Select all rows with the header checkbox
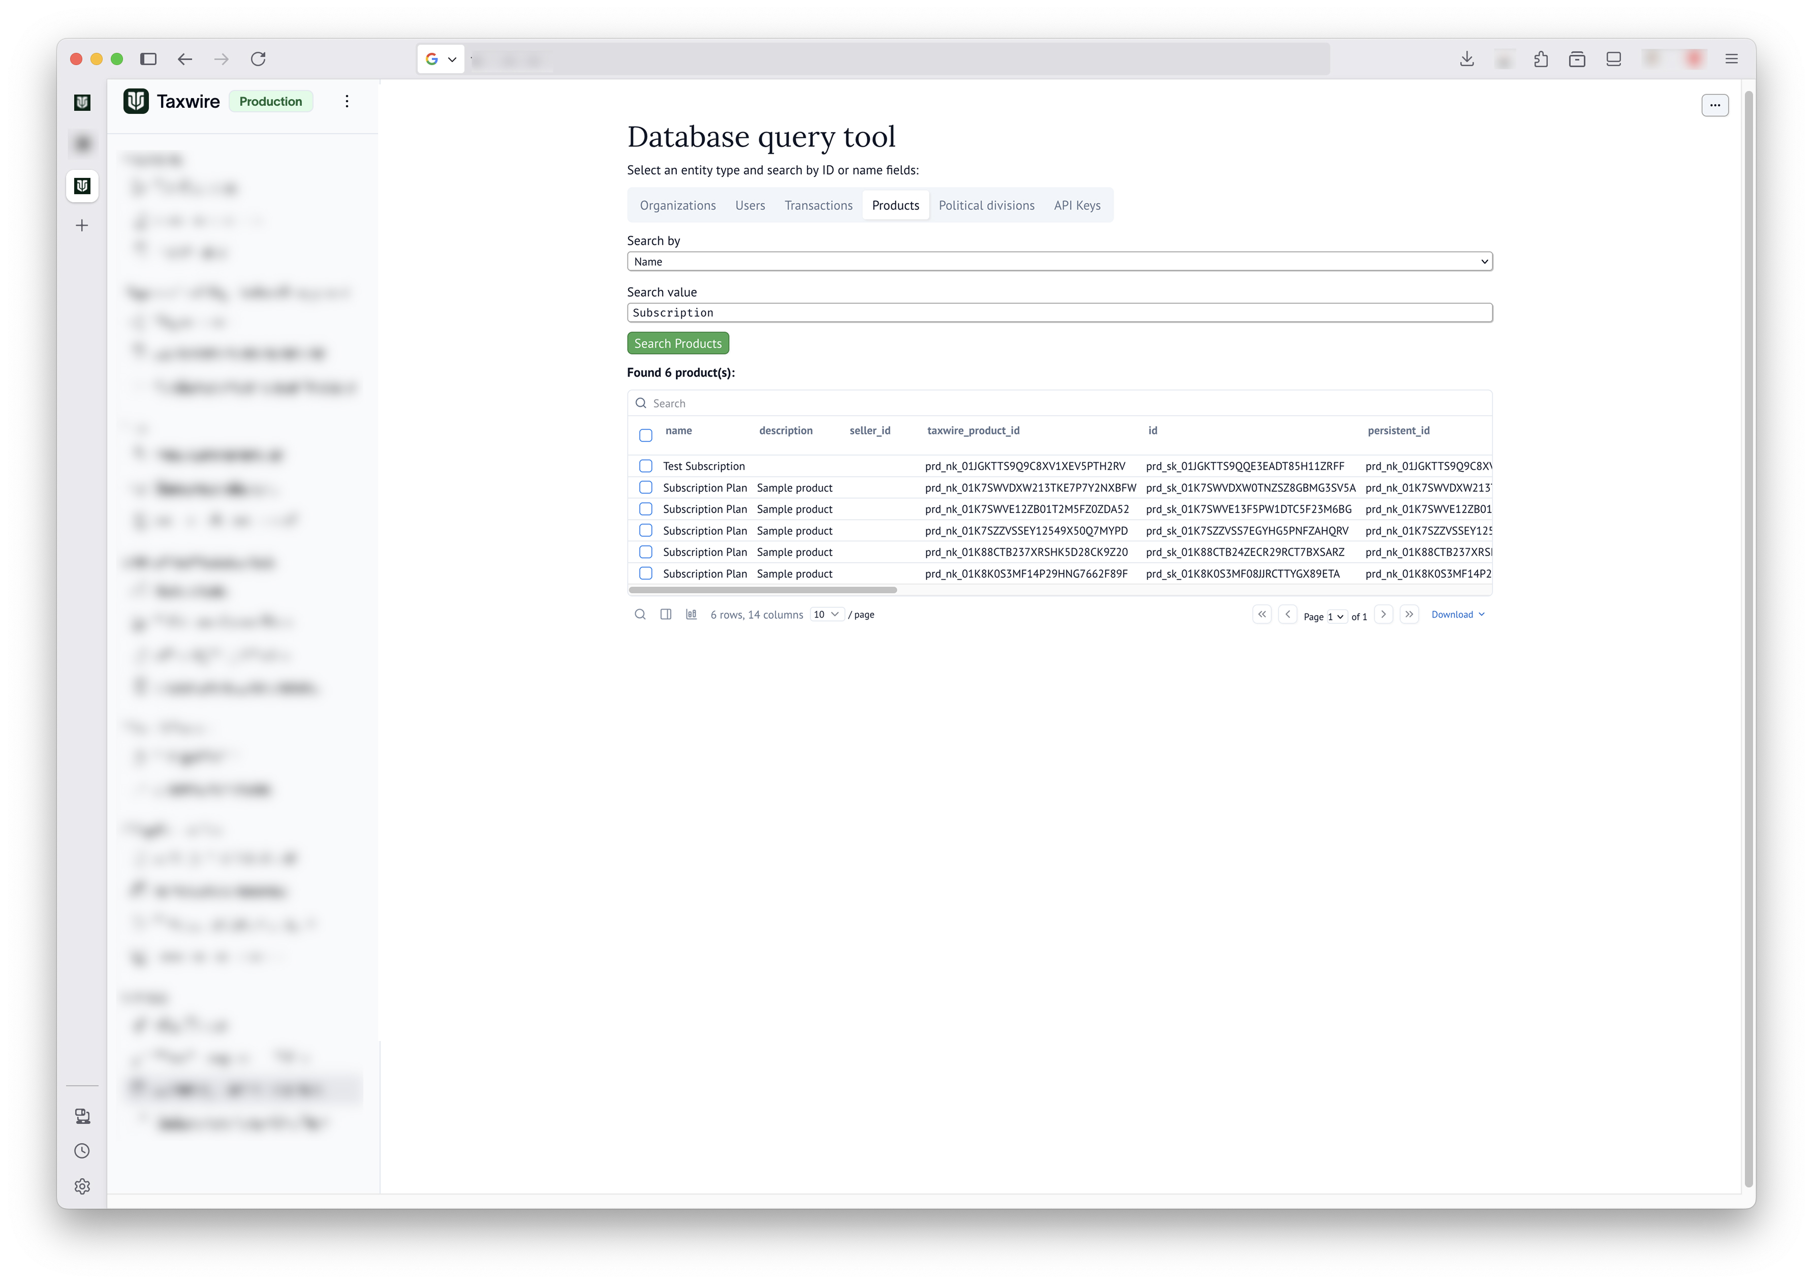 point(646,436)
